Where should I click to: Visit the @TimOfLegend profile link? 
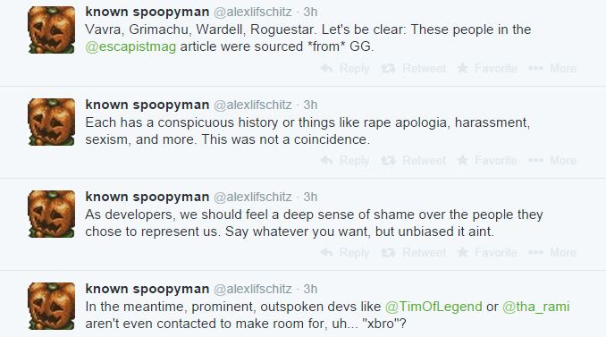pos(433,307)
